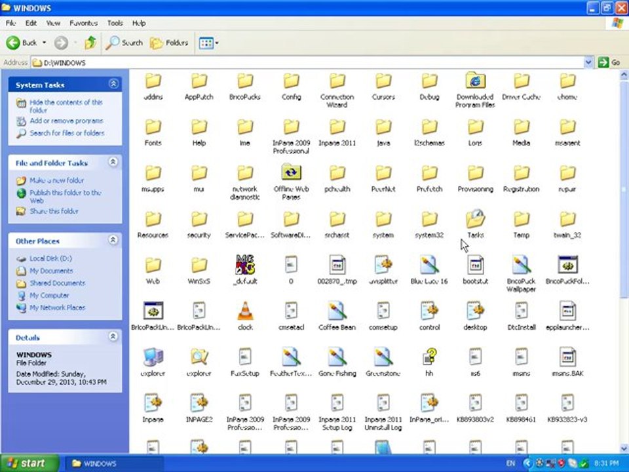
Task: Collapse the Details panel
Action: tap(113, 336)
